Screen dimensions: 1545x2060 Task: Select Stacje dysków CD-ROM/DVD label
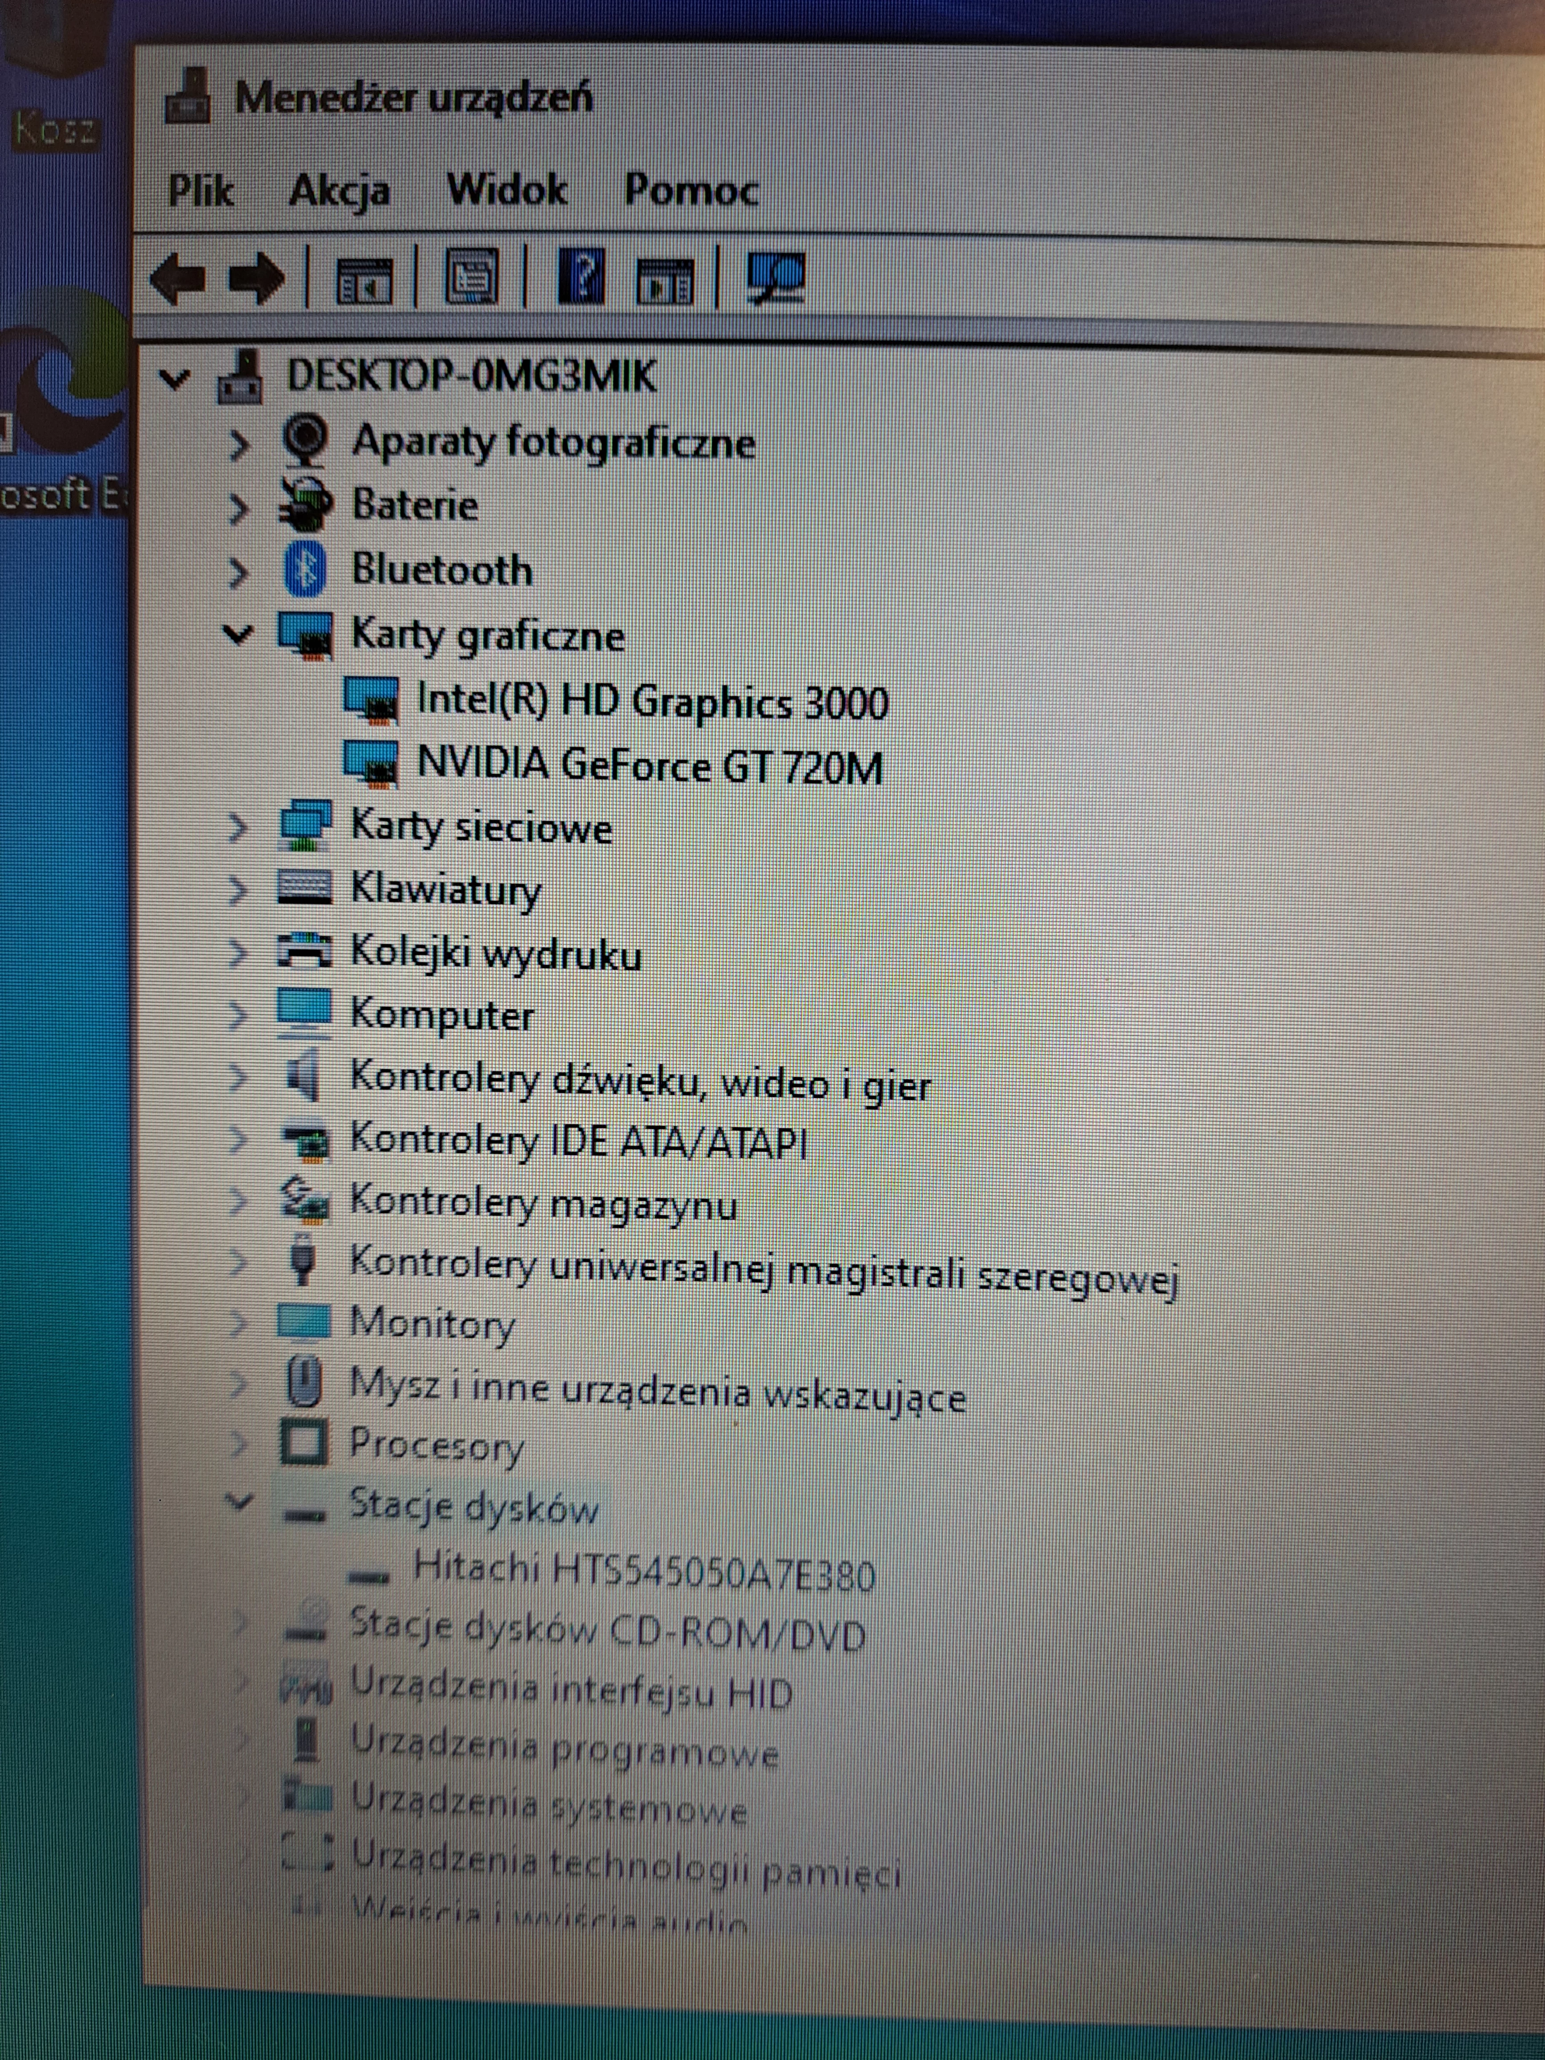[607, 1630]
